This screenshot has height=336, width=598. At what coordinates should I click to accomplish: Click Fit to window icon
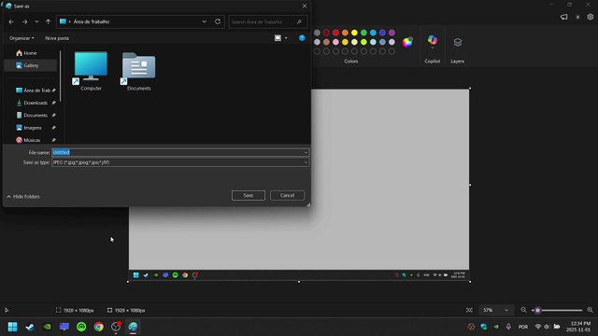pyautogui.click(x=469, y=310)
